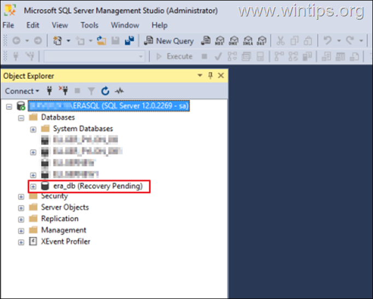Screen dimensions: 373x299
Task: Open the Undo history dropdown arrow
Action: [339, 41]
